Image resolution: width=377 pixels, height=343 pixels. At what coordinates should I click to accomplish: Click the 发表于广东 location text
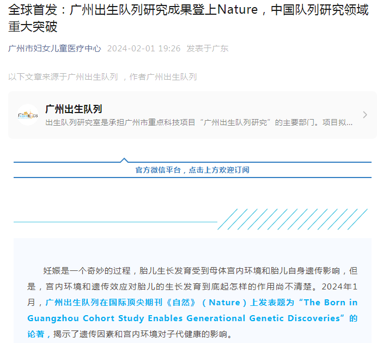[x=208, y=49]
